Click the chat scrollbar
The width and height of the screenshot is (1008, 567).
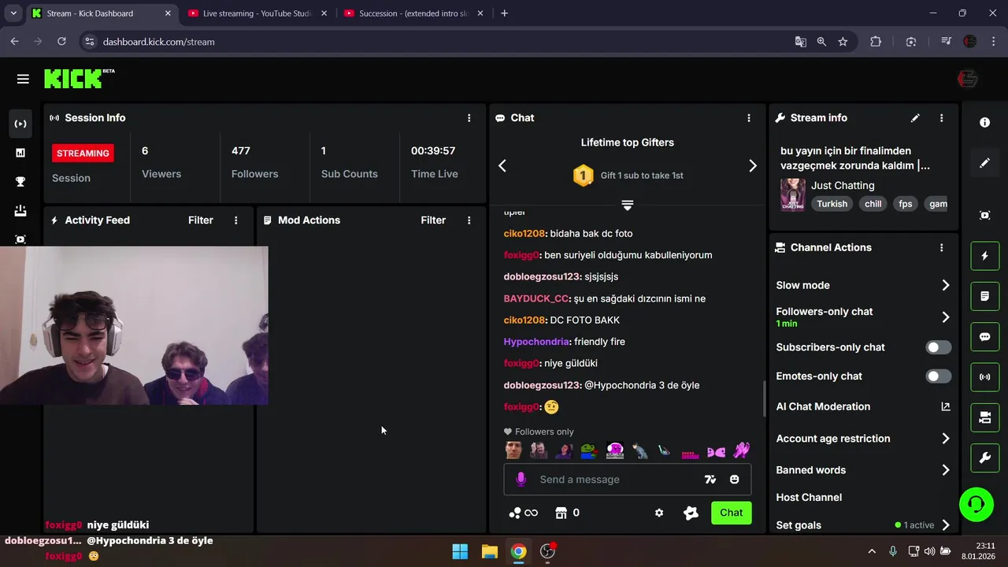(x=763, y=399)
